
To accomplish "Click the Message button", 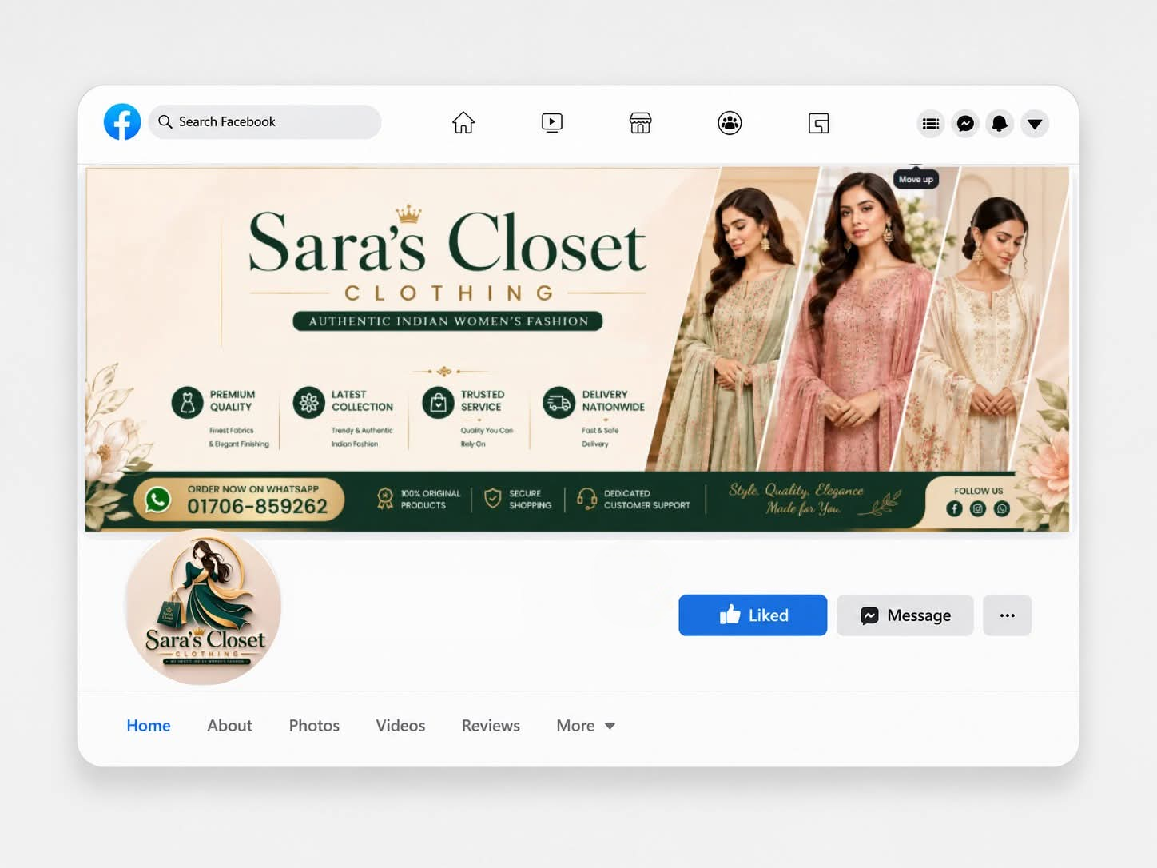I will point(905,615).
